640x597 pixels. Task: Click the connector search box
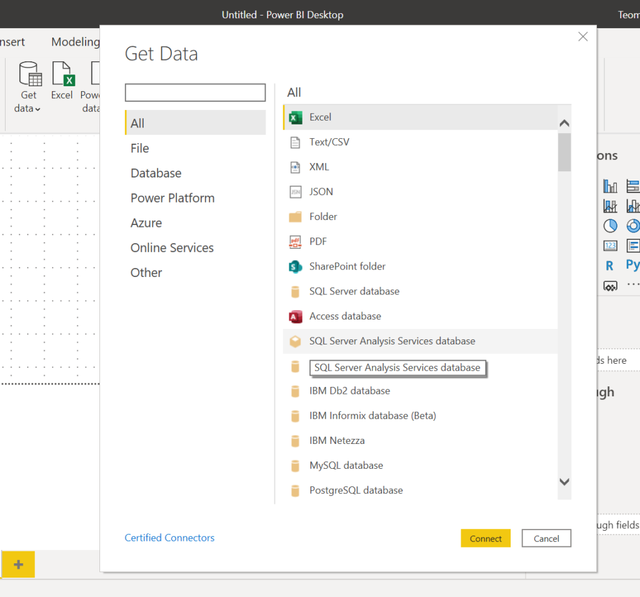tap(195, 93)
